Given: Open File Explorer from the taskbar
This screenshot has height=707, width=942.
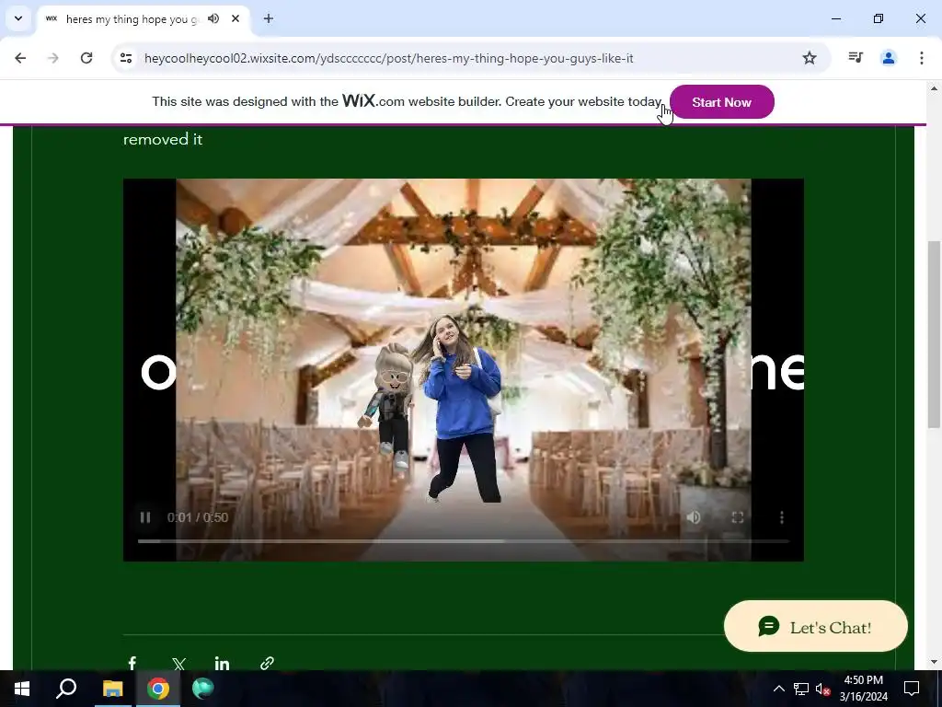Looking at the screenshot, I should click(x=112, y=689).
